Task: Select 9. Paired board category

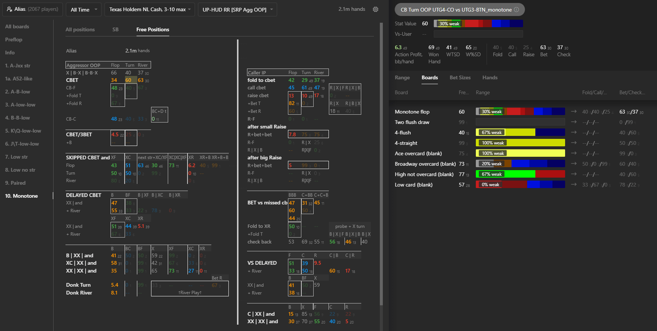Action: [x=15, y=183]
